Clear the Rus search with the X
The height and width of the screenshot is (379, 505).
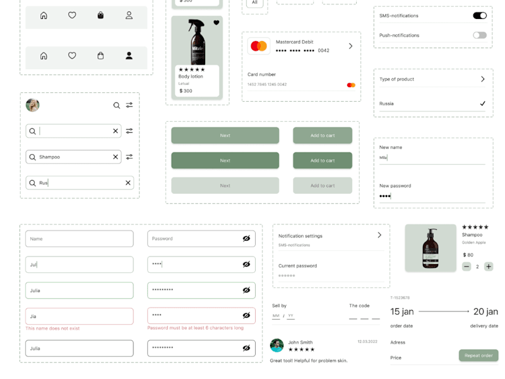(x=128, y=183)
